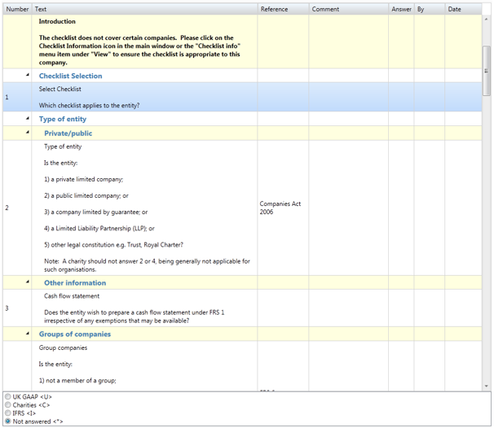494x428 pixels.
Task: Collapse the Other information subsection
Action: coord(28,282)
